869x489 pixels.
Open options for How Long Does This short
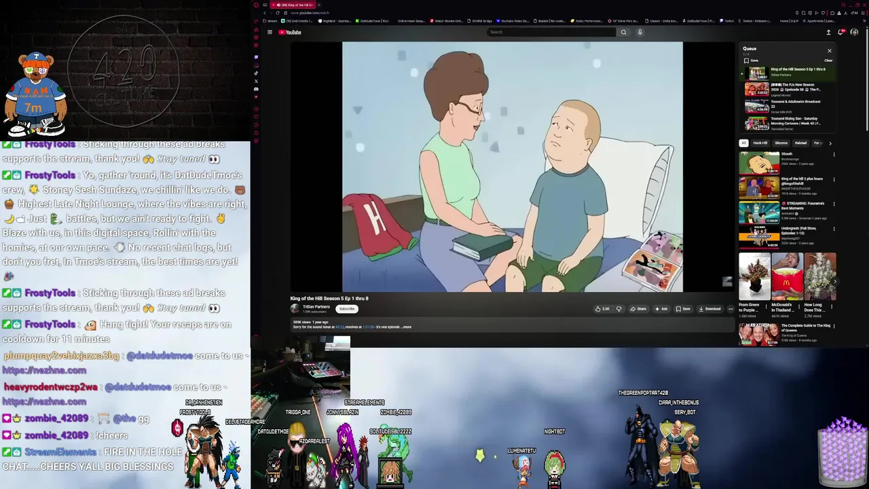click(832, 306)
